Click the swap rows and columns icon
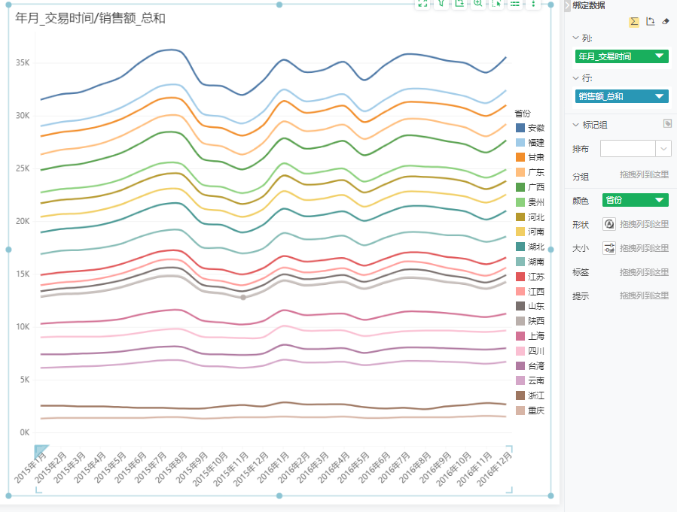Viewport: 677px width, 512px height. click(x=650, y=22)
